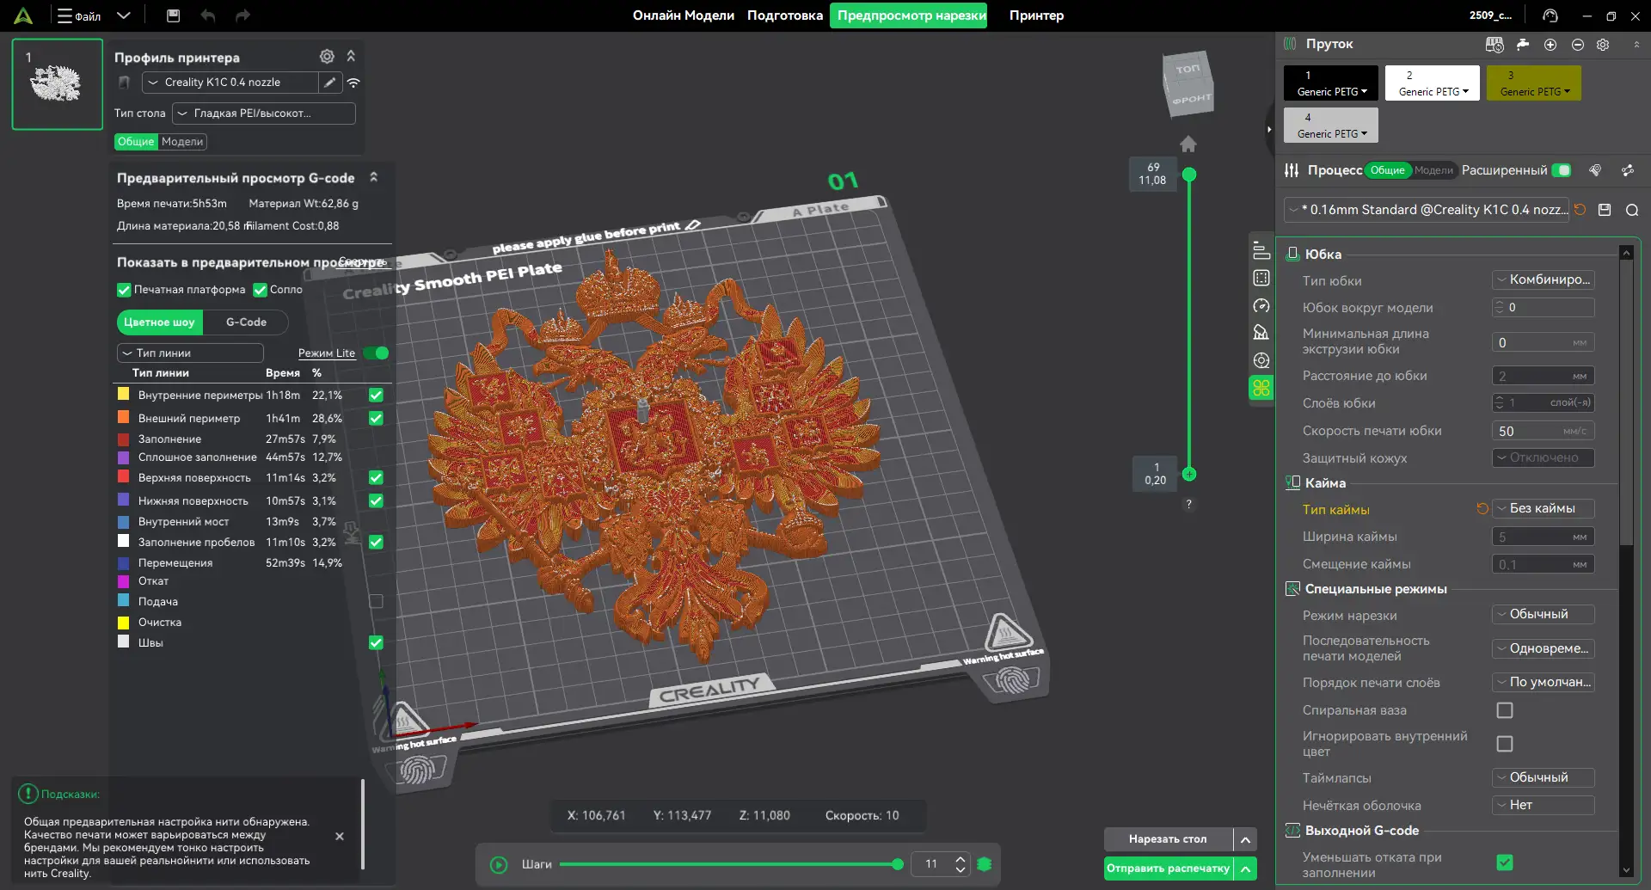Open the speed gauge settings category
Screen dimensions: 1651x890
pos(1261,305)
